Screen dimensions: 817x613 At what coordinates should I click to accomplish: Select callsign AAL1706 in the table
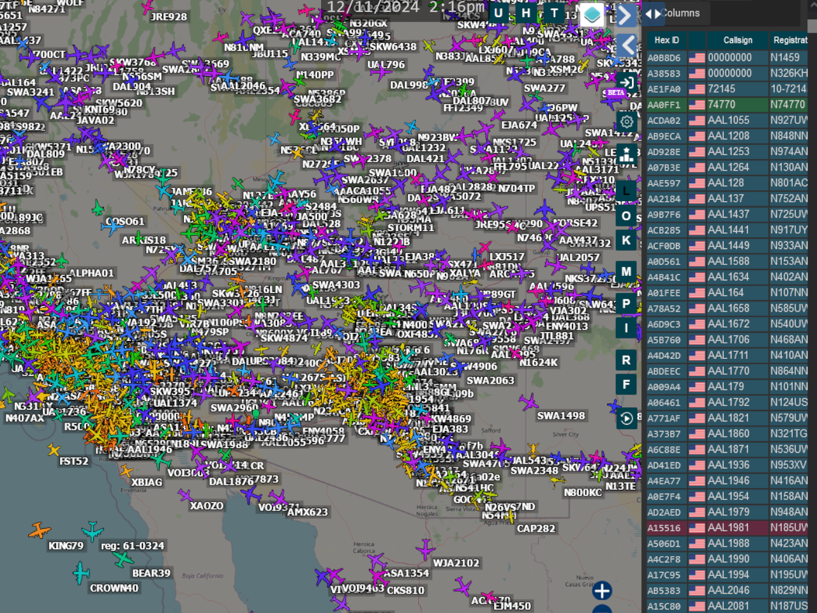click(728, 340)
